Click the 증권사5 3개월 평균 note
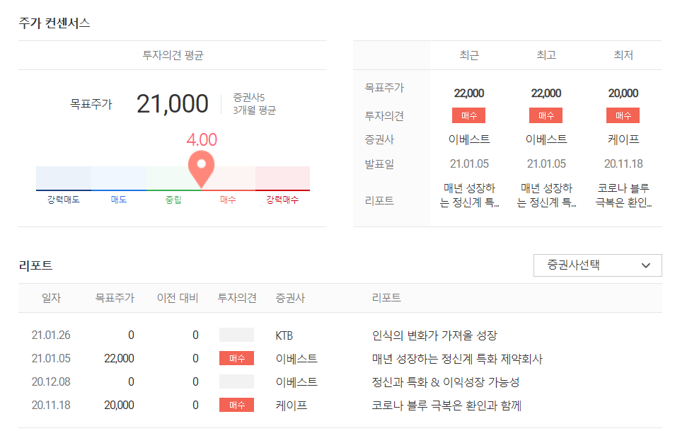Image resolution: width=675 pixels, height=431 pixels. tap(255, 104)
